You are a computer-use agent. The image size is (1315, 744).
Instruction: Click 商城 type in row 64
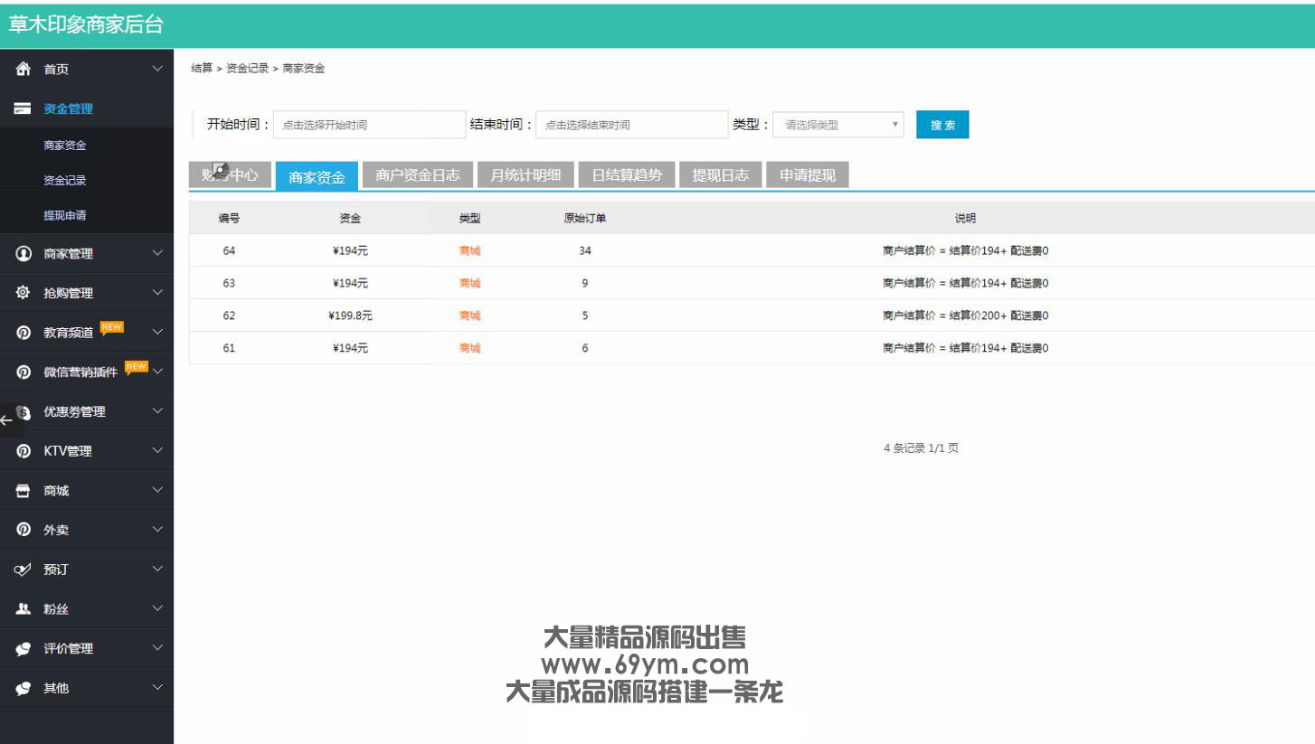(x=470, y=250)
